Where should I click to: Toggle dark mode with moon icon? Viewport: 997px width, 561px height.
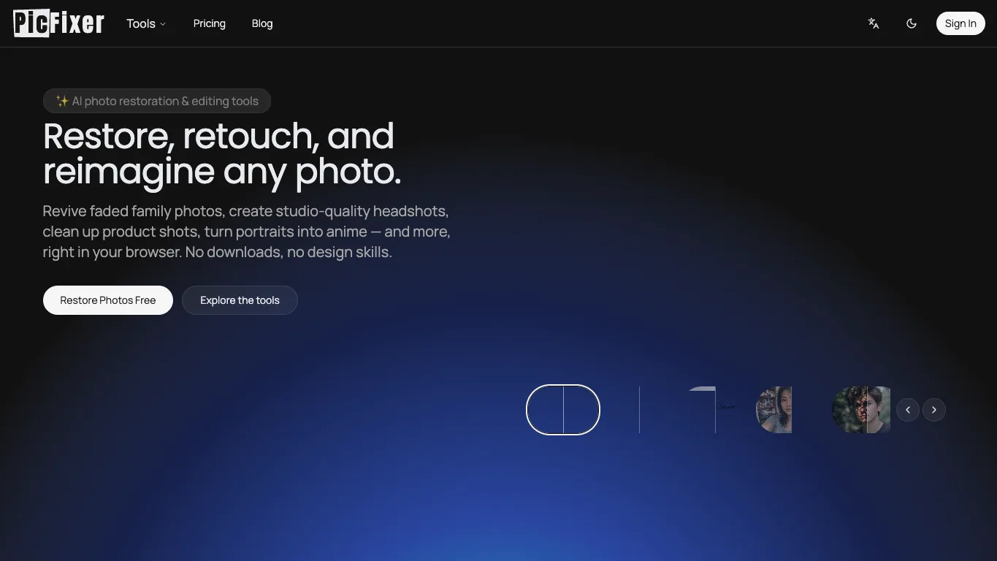pyautogui.click(x=912, y=23)
